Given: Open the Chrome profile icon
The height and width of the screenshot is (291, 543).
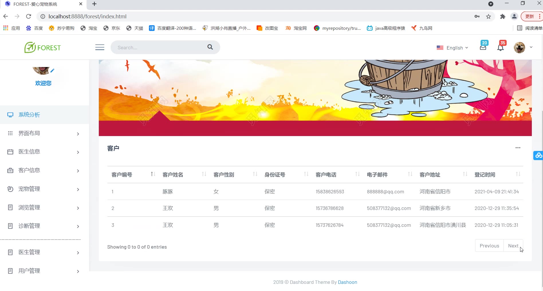Looking at the screenshot, I should click(x=514, y=16).
